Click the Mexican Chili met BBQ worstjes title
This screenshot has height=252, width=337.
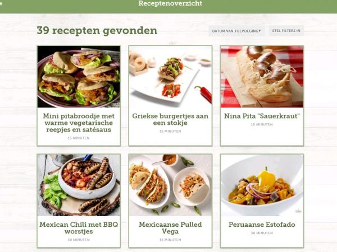pyautogui.click(x=79, y=228)
